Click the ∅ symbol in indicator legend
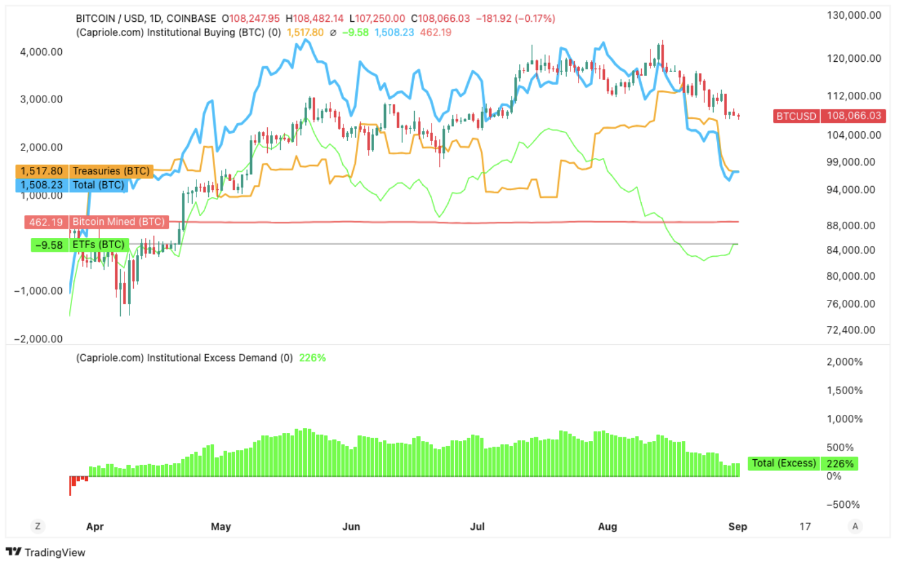 point(333,32)
